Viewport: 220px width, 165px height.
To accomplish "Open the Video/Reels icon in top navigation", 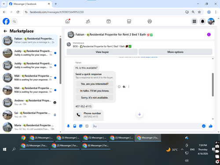I will 109,22.
